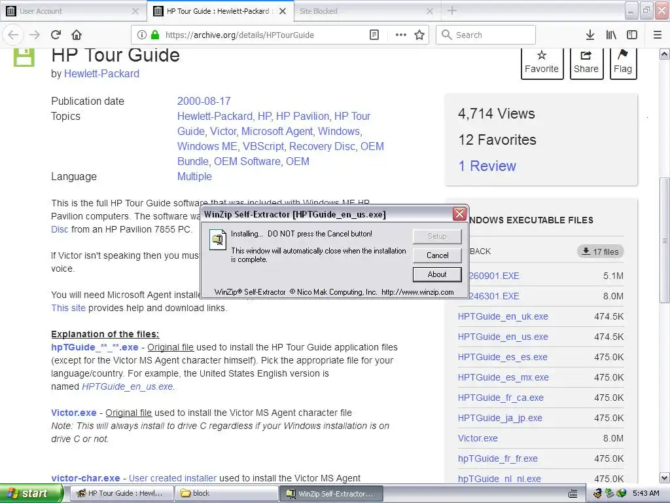Download HPTGuide_en_us.exe from file list
670x503 pixels.
(x=503, y=337)
